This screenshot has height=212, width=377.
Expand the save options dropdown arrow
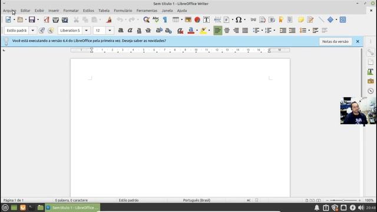click(38, 19)
